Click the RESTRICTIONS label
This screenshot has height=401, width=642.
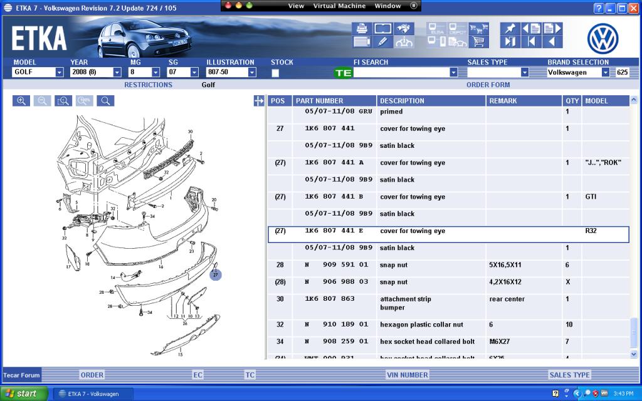click(x=148, y=85)
